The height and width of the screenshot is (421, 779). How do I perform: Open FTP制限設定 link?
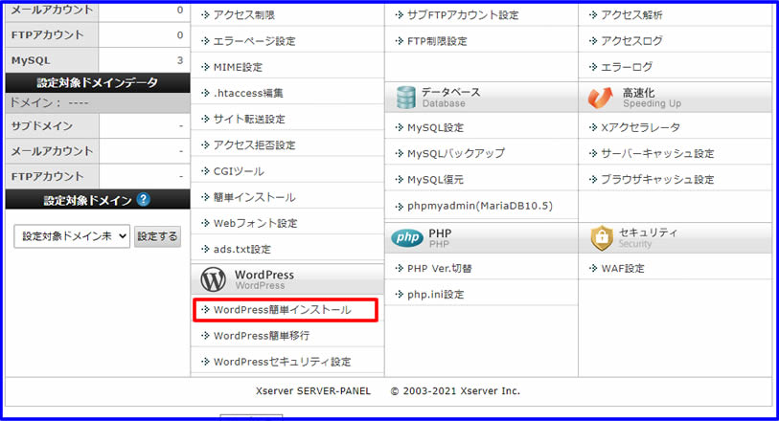coord(437,41)
